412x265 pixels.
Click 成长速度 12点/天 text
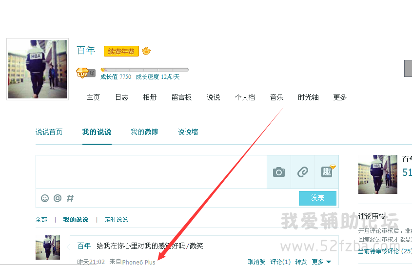click(157, 77)
